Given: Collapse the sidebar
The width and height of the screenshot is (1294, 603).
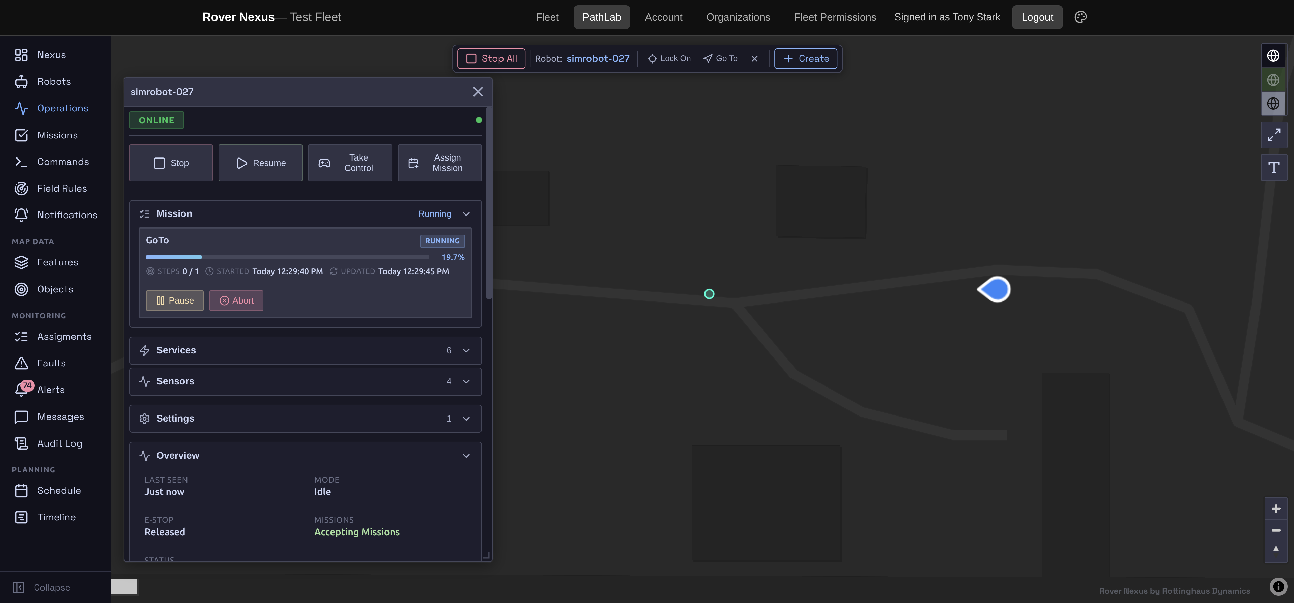Looking at the screenshot, I should point(42,587).
